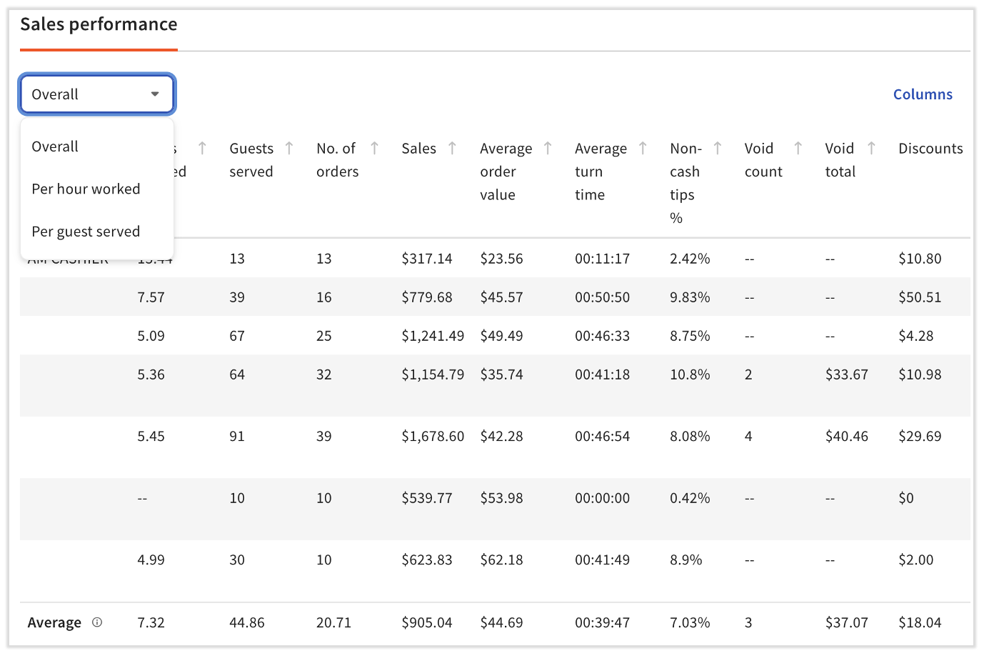Sort table by the Sales column arrow
The height and width of the screenshot is (656, 984).
point(452,148)
